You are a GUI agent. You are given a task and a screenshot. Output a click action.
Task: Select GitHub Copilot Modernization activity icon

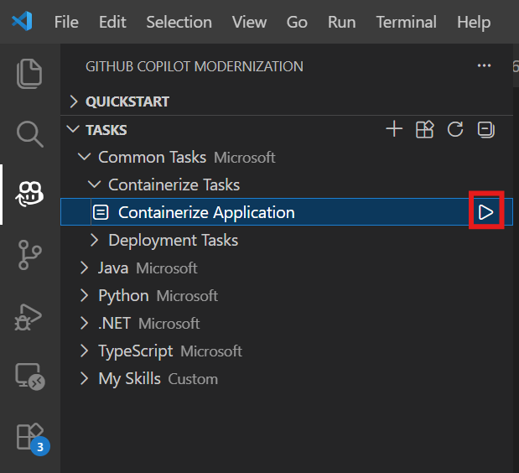[29, 195]
